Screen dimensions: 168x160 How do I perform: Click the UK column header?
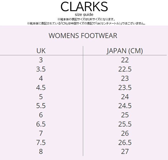[x=41, y=51]
